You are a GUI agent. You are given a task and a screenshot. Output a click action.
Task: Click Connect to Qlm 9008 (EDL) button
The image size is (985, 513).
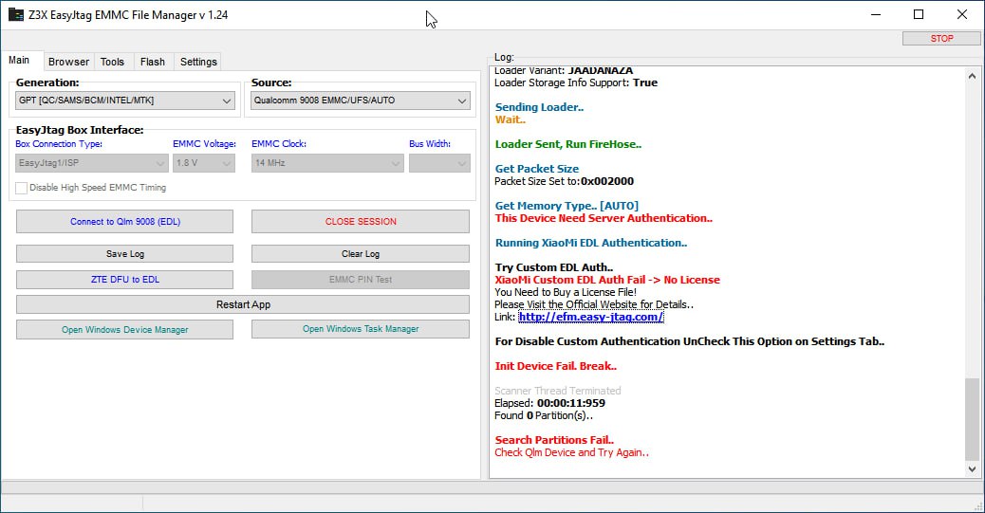[125, 222]
